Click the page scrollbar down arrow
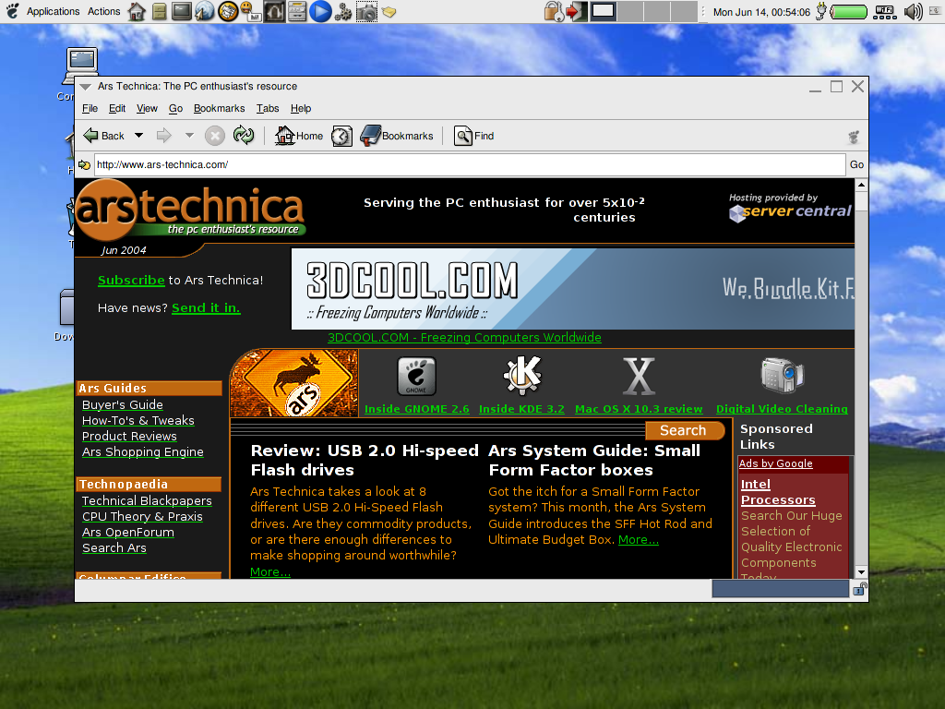Image resolution: width=945 pixels, height=709 pixels. click(x=861, y=571)
